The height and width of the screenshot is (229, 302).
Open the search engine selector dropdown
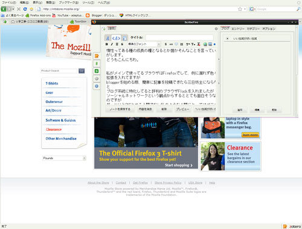(x=252, y=9)
